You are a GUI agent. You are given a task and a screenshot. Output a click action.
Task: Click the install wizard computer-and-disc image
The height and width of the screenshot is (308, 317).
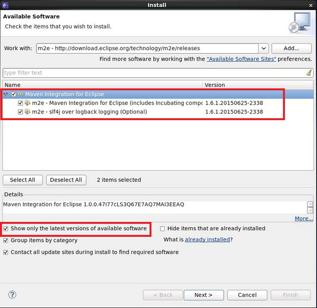pyautogui.click(x=300, y=22)
